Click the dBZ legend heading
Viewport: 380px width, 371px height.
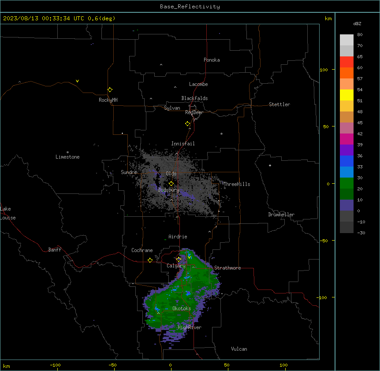(357, 23)
